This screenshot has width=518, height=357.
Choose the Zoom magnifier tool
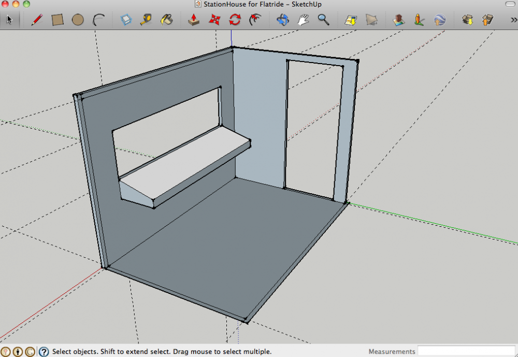point(323,20)
